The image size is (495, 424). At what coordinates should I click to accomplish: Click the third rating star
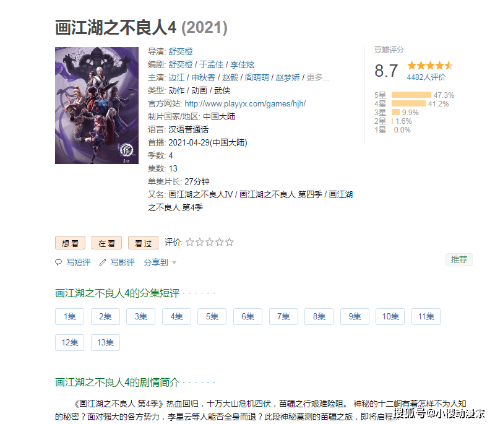[210, 242]
